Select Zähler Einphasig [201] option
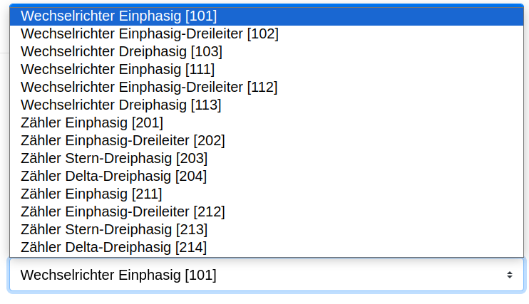The width and height of the screenshot is (529, 304). tap(267, 122)
